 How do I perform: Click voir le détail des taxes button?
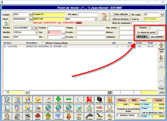[x=152, y=113]
